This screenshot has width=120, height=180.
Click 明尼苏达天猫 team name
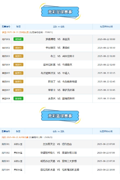48,161
